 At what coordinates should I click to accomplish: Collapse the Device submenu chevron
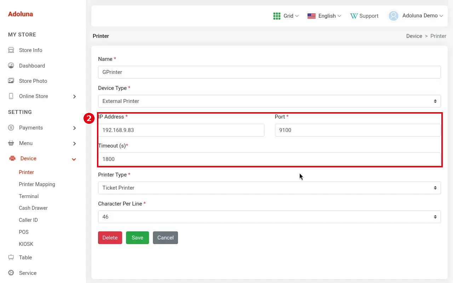click(74, 159)
